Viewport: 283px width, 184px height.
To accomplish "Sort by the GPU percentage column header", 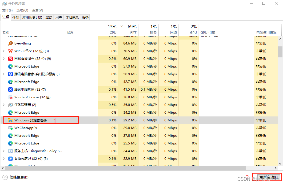I will click(x=189, y=30).
